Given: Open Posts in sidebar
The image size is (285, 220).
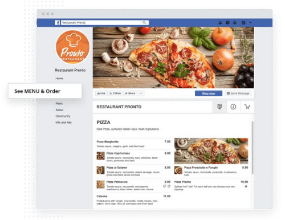Looking at the screenshot, I should tap(59, 103).
